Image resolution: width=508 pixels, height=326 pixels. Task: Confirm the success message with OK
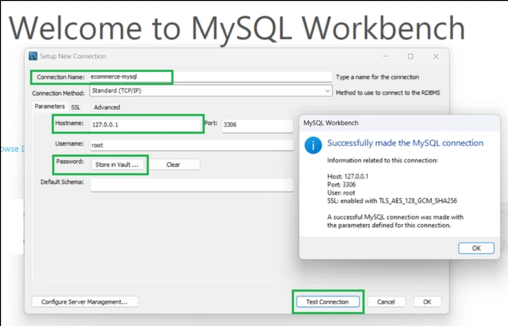[476, 248]
